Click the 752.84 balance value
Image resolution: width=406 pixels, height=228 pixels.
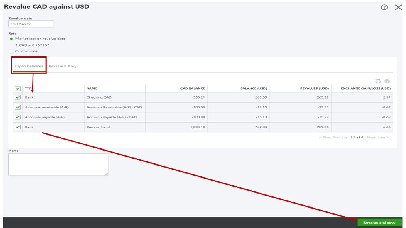(x=261, y=127)
